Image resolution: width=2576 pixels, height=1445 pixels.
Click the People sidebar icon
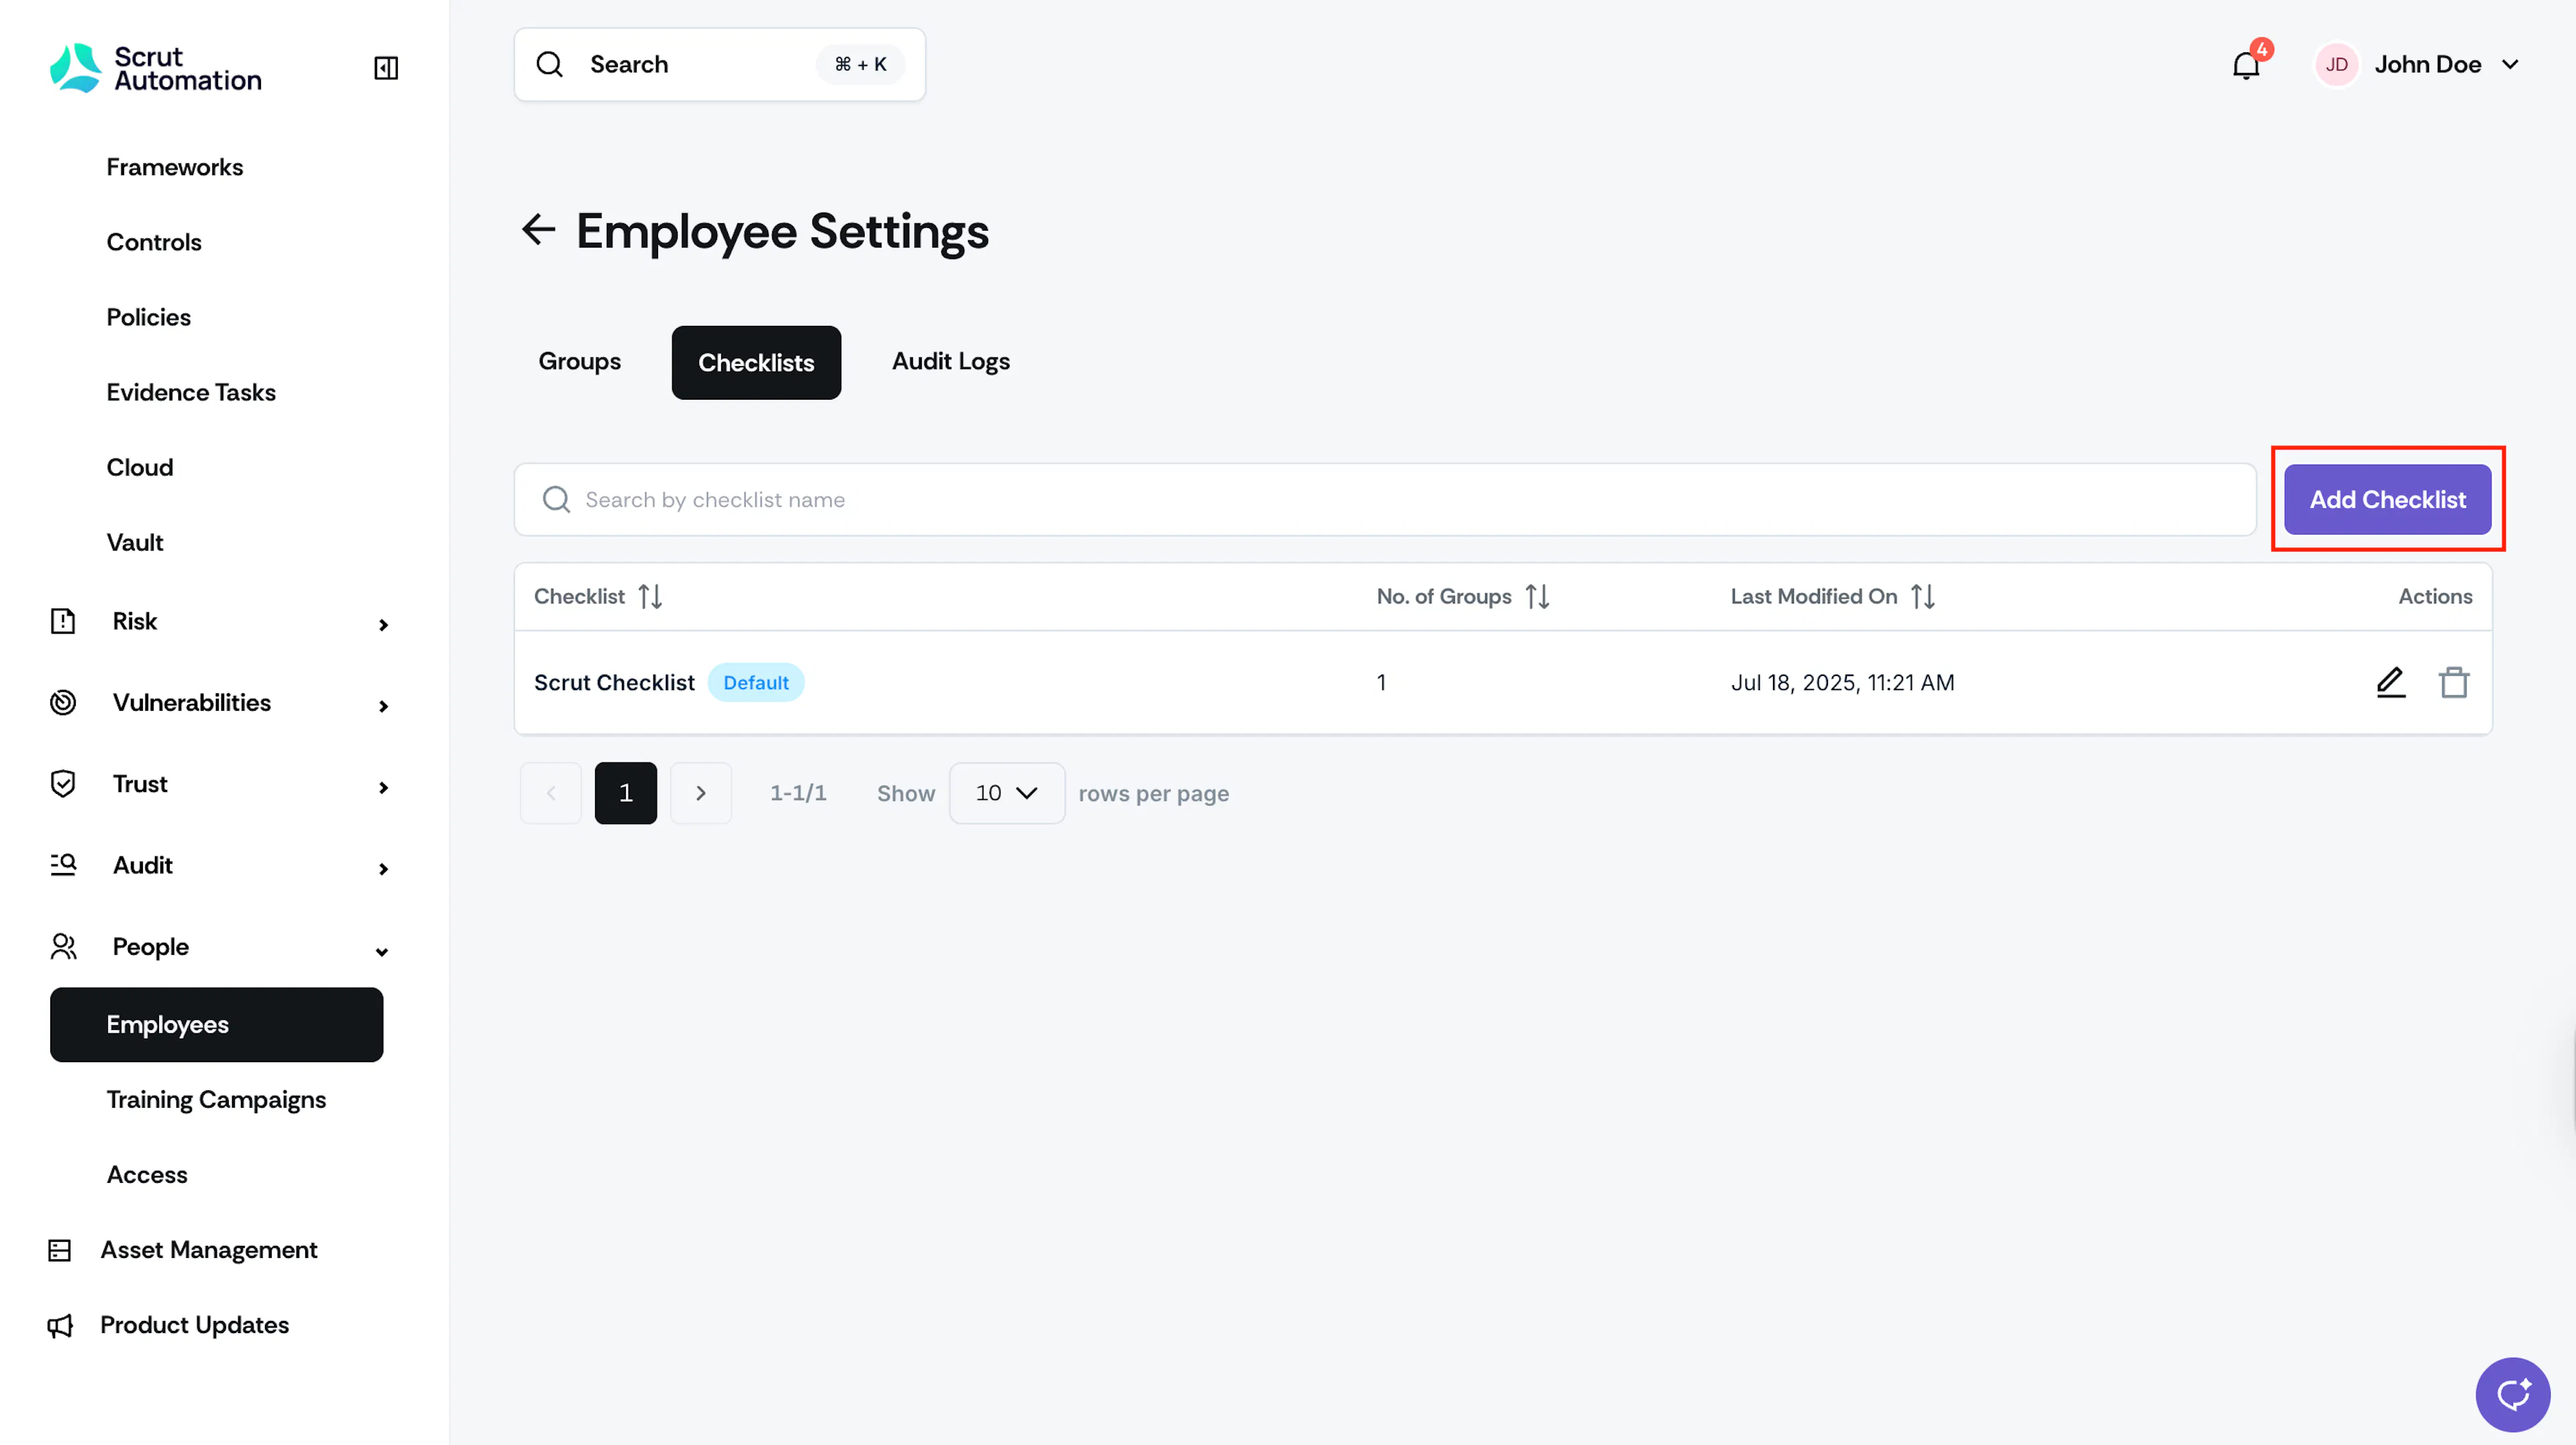[x=63, y=946]
